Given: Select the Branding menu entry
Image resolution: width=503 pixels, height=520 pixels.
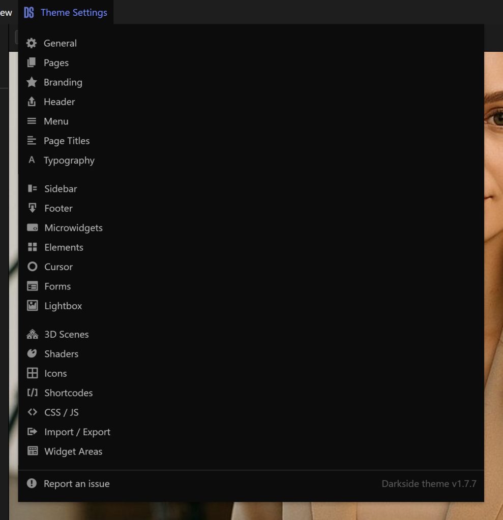Looking at the screenshot, I should [x=63, y=82].
